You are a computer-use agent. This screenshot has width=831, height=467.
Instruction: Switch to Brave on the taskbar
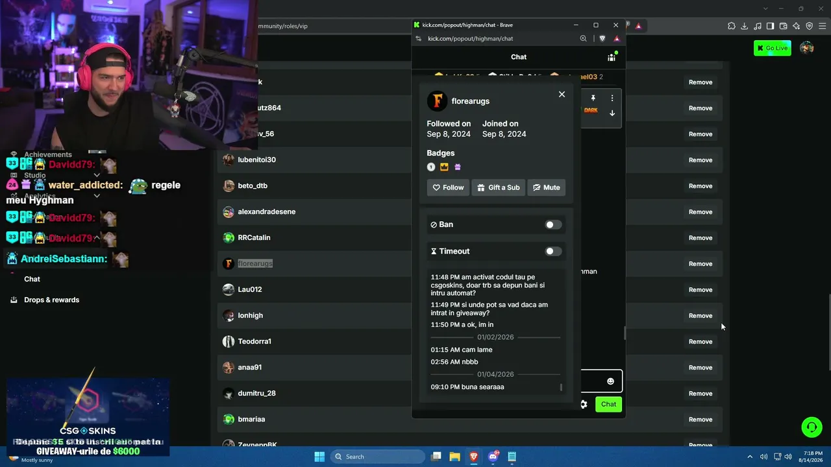click(x=474, y=457)
